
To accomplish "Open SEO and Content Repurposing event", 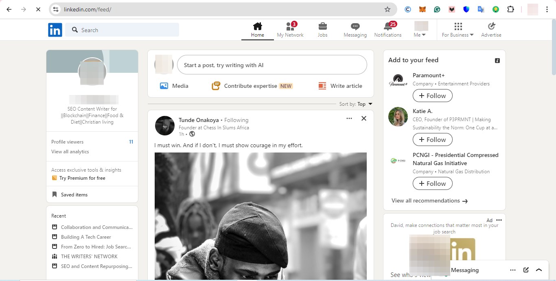I will [92, 266].
